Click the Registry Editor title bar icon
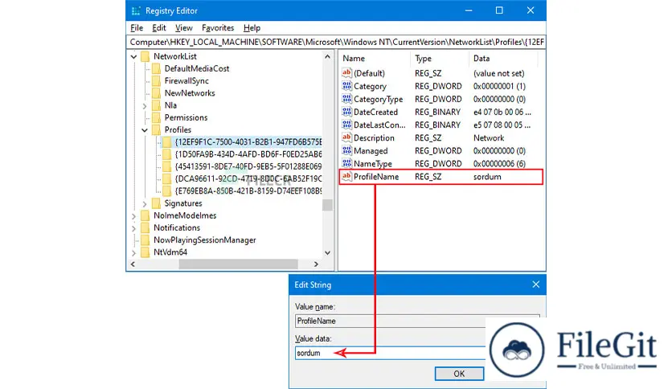Viewport: 672px width, 389px height. (136, 10)
